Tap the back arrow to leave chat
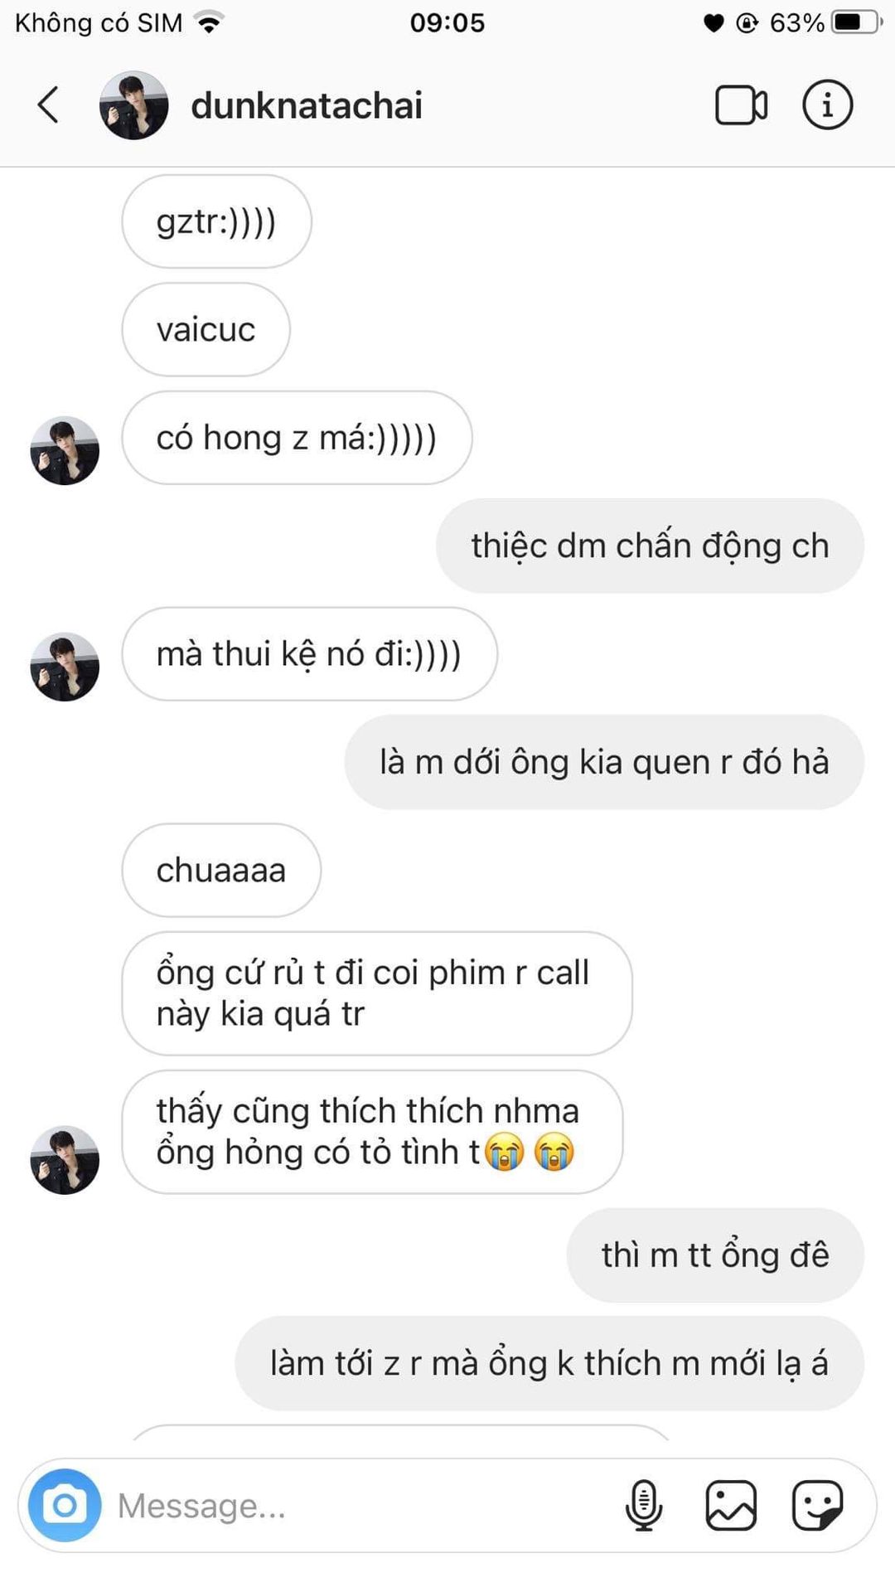The height and width of the screenshot is (1592, 895). point(48,105)
